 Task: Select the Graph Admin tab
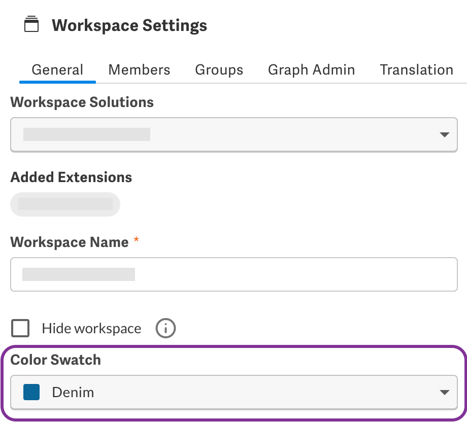pos(311,69)
